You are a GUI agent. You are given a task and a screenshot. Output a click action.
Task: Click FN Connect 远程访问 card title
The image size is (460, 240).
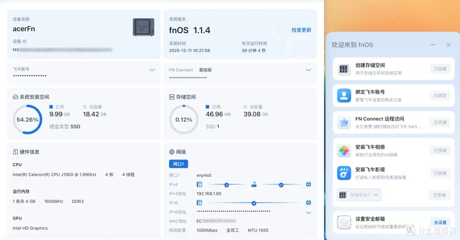[x=379, y=119]
